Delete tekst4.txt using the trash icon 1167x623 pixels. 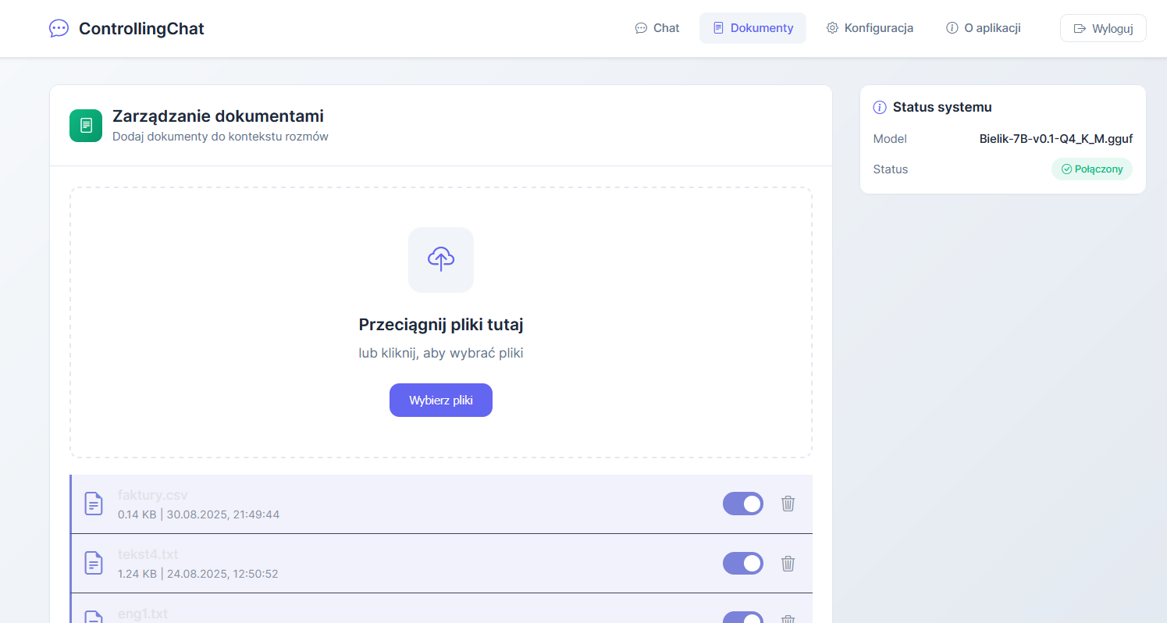tap(788, 563)
